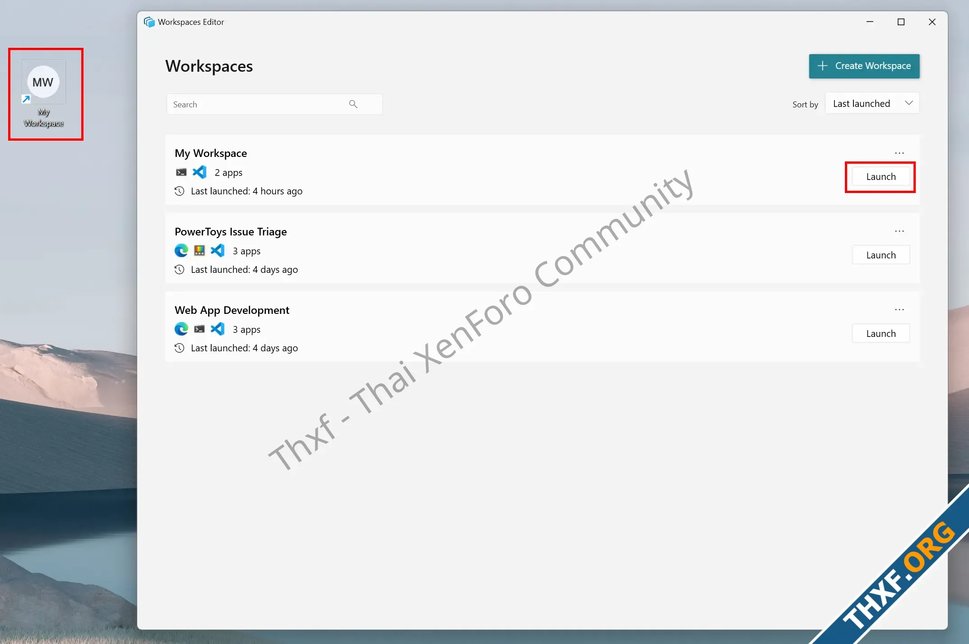969x644 pixels.
Task: Maximize the Workspaces Editor window
Action: 901,22
